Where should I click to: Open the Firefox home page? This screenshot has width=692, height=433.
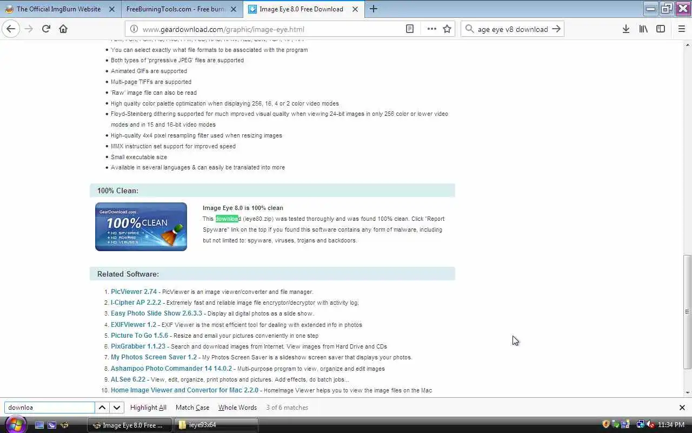tap(63, 29)
